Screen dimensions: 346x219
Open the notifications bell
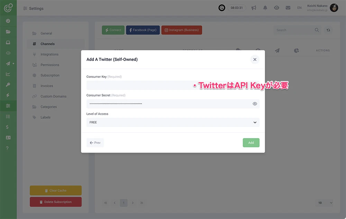click(265, 8)
